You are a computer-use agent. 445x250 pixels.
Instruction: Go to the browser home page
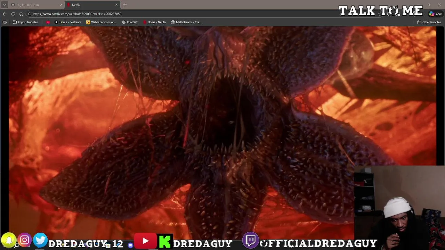[x=21, y=14]
